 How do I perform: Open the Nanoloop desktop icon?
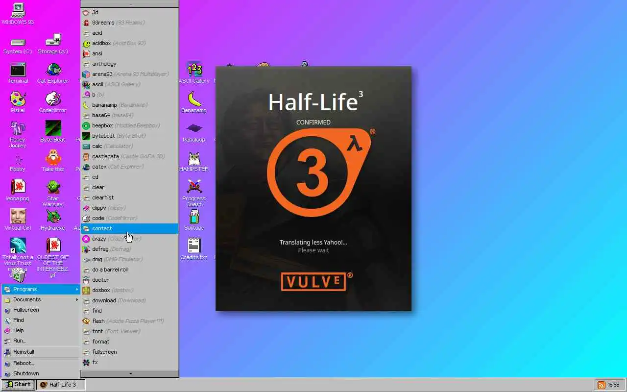point(194,132)
